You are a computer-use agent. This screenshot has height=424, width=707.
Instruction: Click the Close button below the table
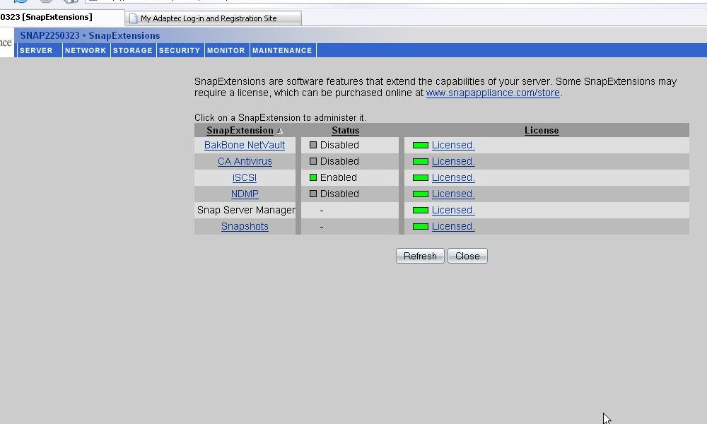pos(467,256)
